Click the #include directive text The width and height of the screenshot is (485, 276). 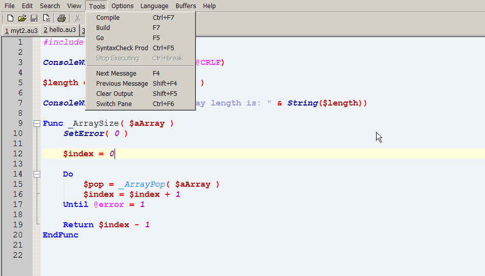64,42
